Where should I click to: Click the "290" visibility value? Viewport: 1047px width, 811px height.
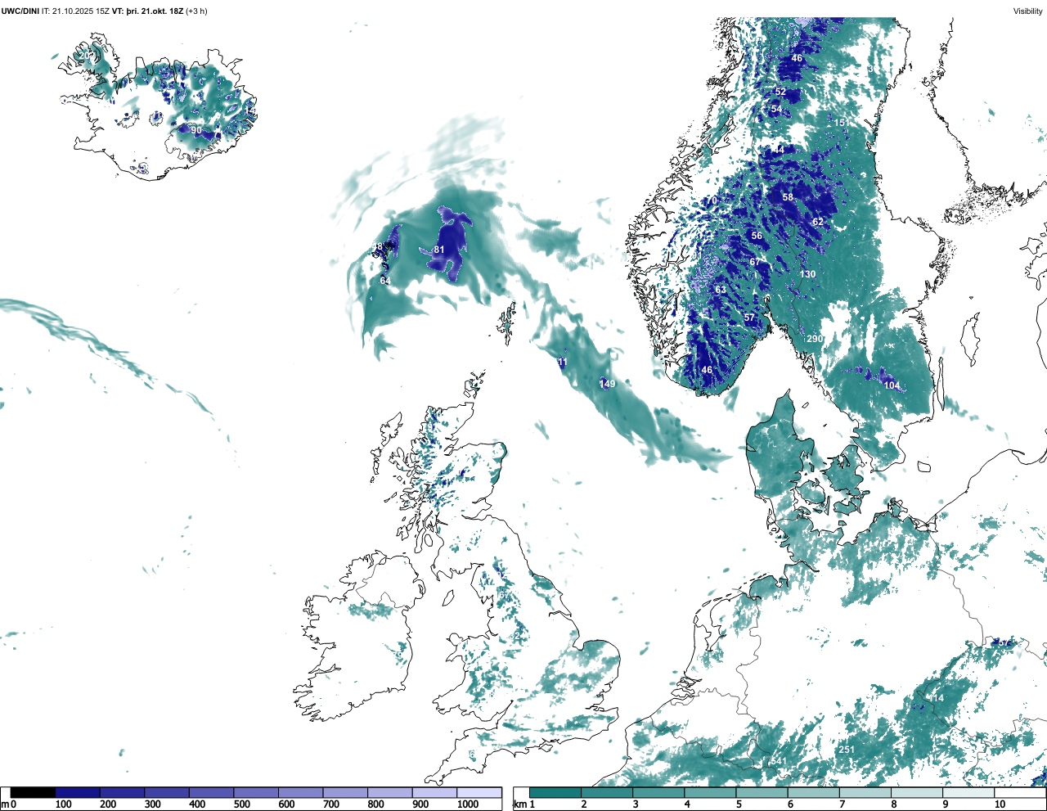(x=815, y=339)
